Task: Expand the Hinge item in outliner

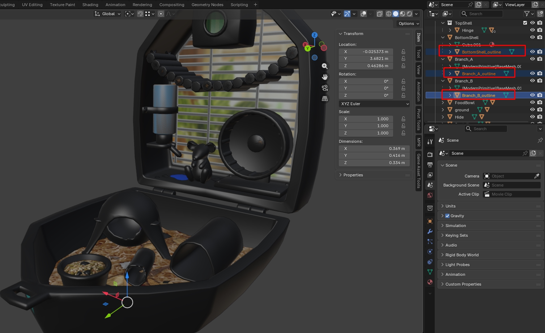Action: click(450, 30)
